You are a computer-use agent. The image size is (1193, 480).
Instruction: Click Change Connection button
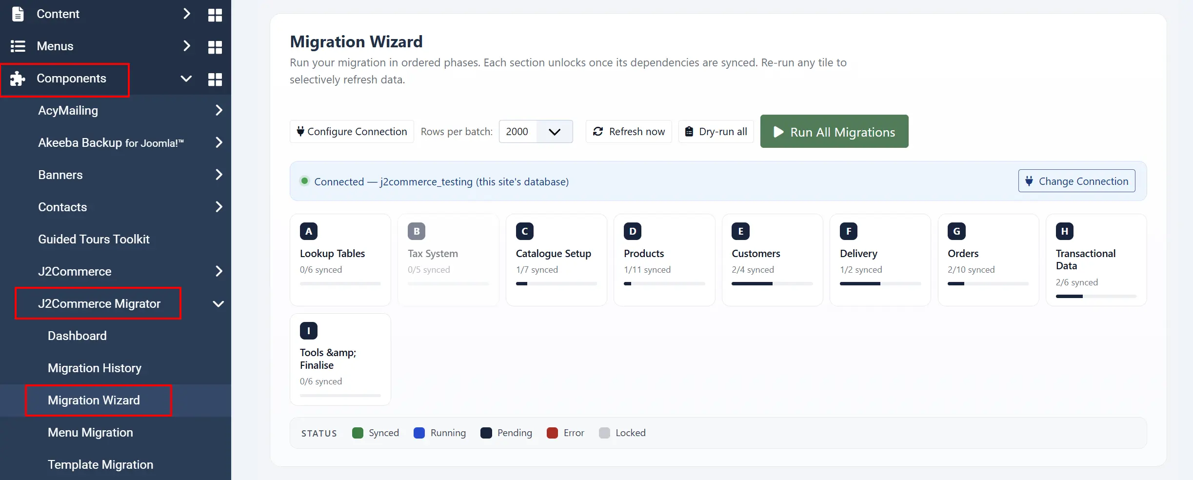(1076, 181)
